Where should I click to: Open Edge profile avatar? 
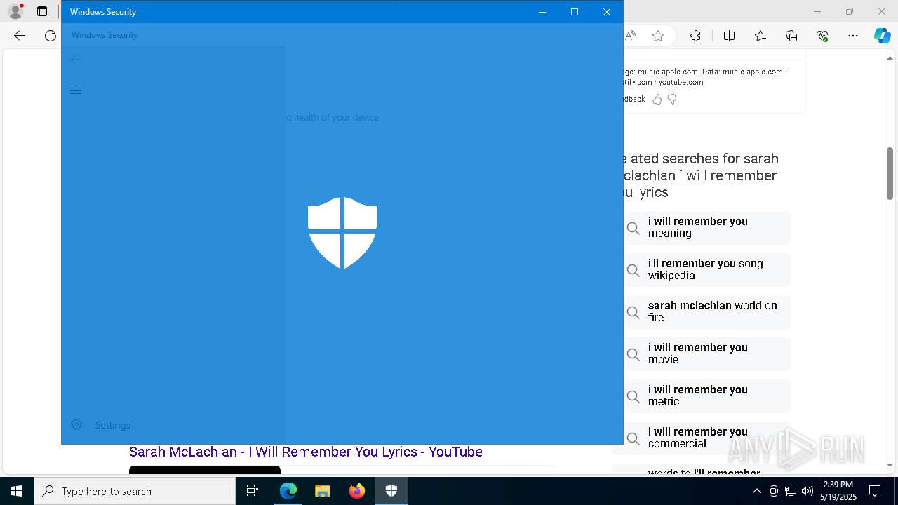[15, 11]
